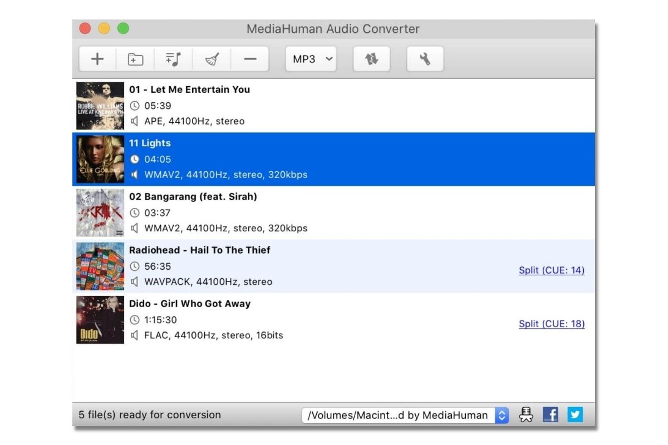Click the clock icon beside 05:39

coord(134,106)
